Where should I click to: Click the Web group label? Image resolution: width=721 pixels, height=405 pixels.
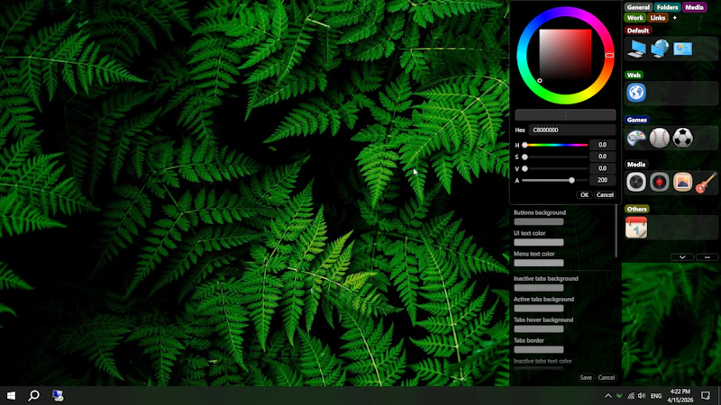[x=634, y=75]
